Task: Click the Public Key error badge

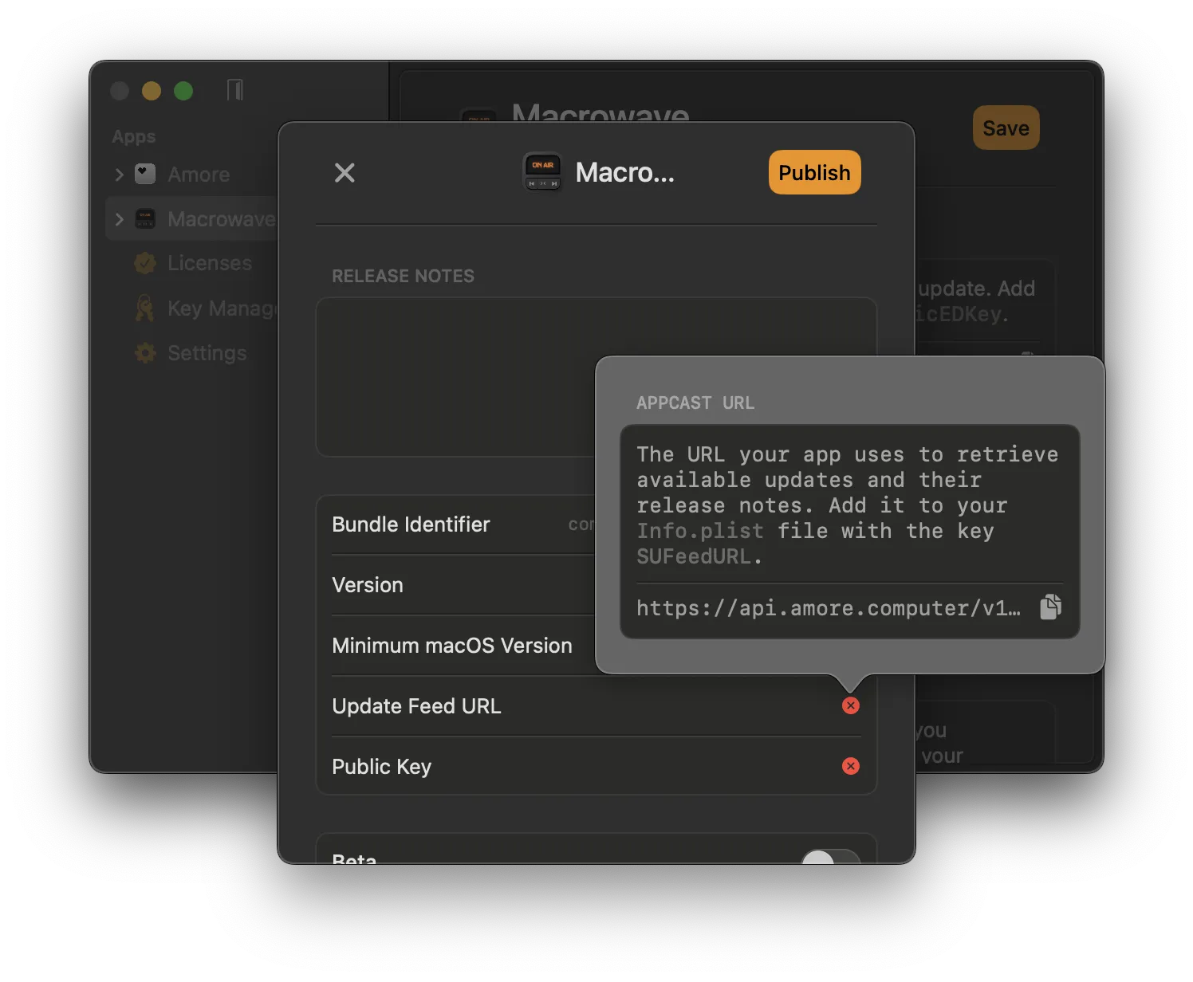Action: click(x=851, y=766)
